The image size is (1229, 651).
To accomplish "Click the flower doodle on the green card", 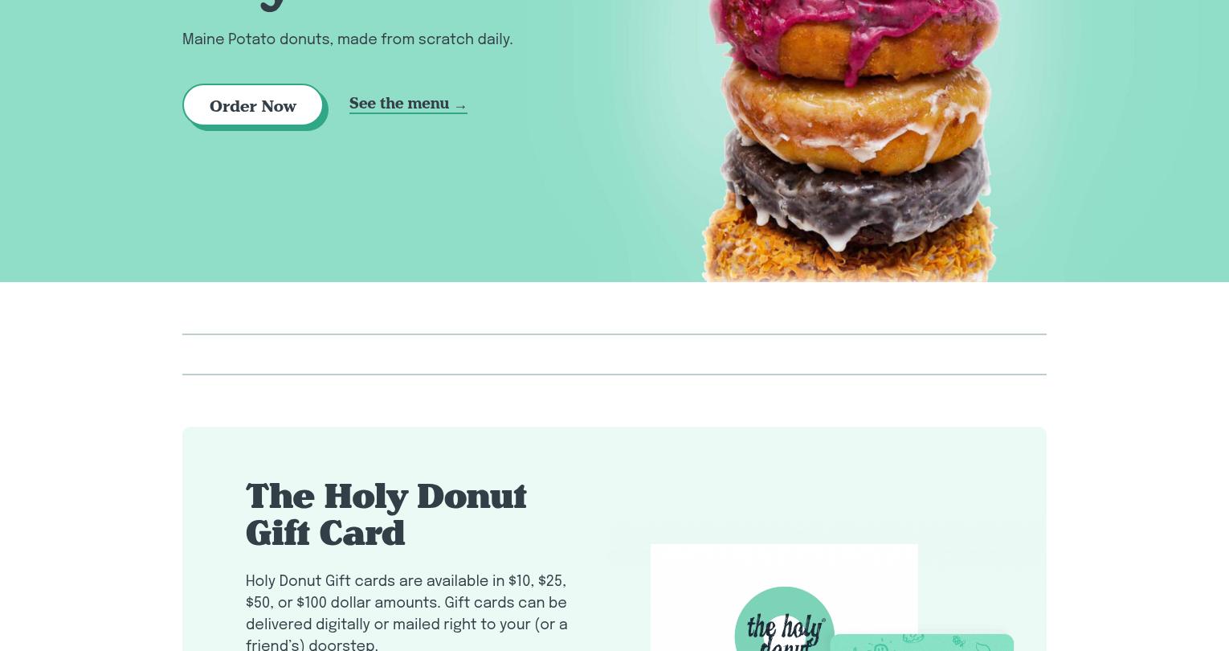I will (x=958, y=641).
